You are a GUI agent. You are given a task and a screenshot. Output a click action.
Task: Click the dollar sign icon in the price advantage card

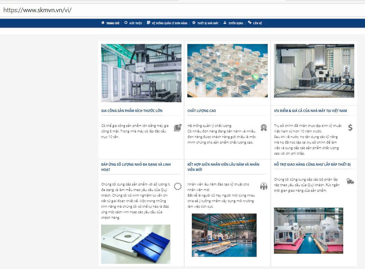[350, 127]
